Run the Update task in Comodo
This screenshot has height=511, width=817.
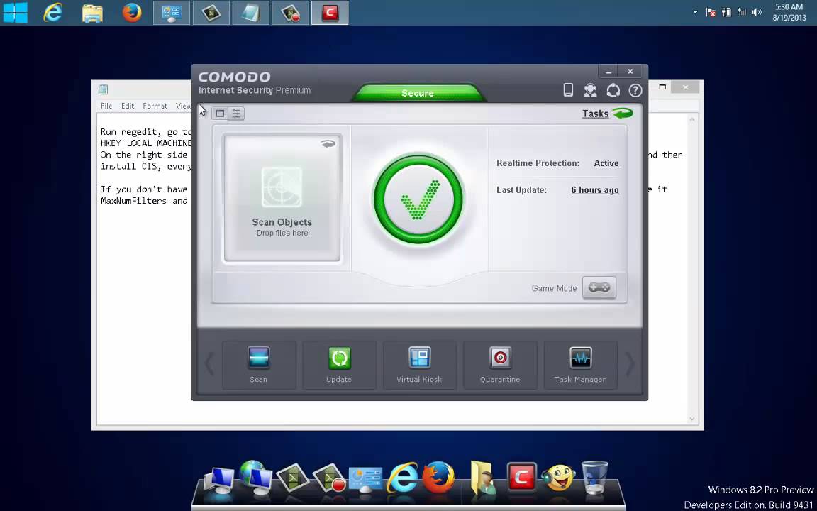click(339, 365)
